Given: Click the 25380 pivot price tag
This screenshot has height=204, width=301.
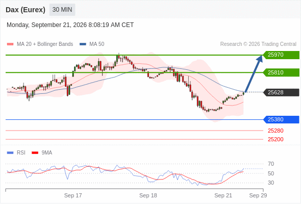Looking at the screenshot, I should (281, 119).
